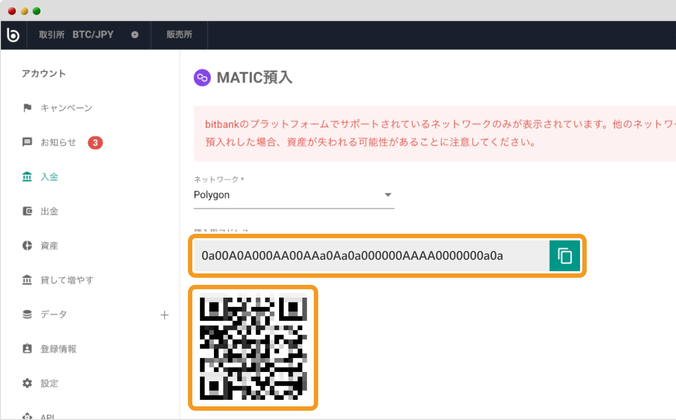Go to 出金 withdrawal page

point(49,211)
